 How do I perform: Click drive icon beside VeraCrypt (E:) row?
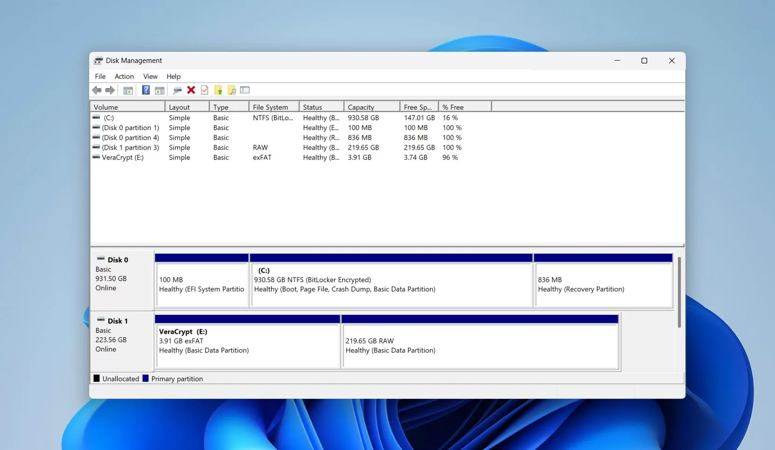pos(96,157)
